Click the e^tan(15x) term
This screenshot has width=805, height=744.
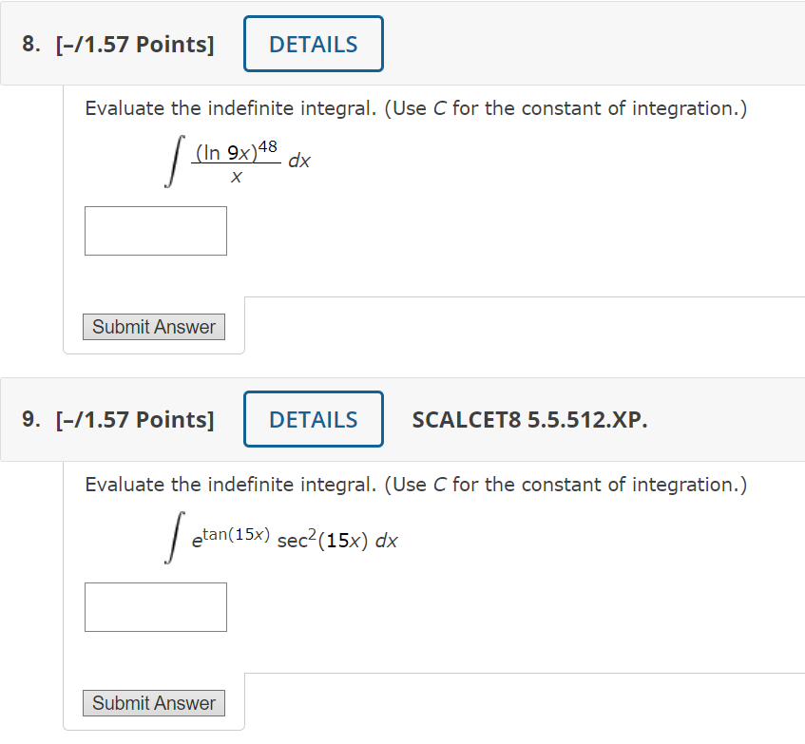pos(220,534)
